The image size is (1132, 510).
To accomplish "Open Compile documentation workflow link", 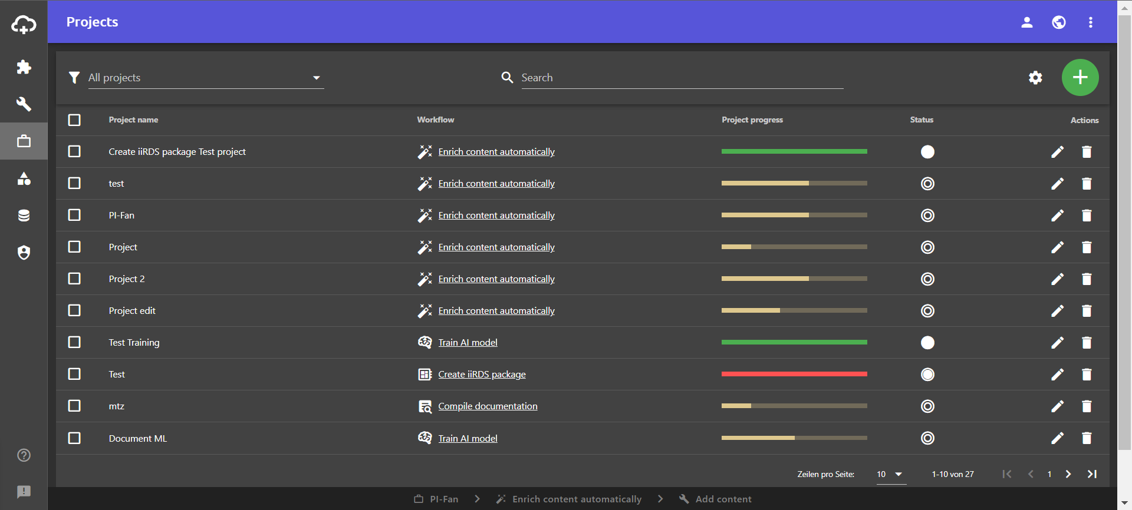I will (488, 406).
